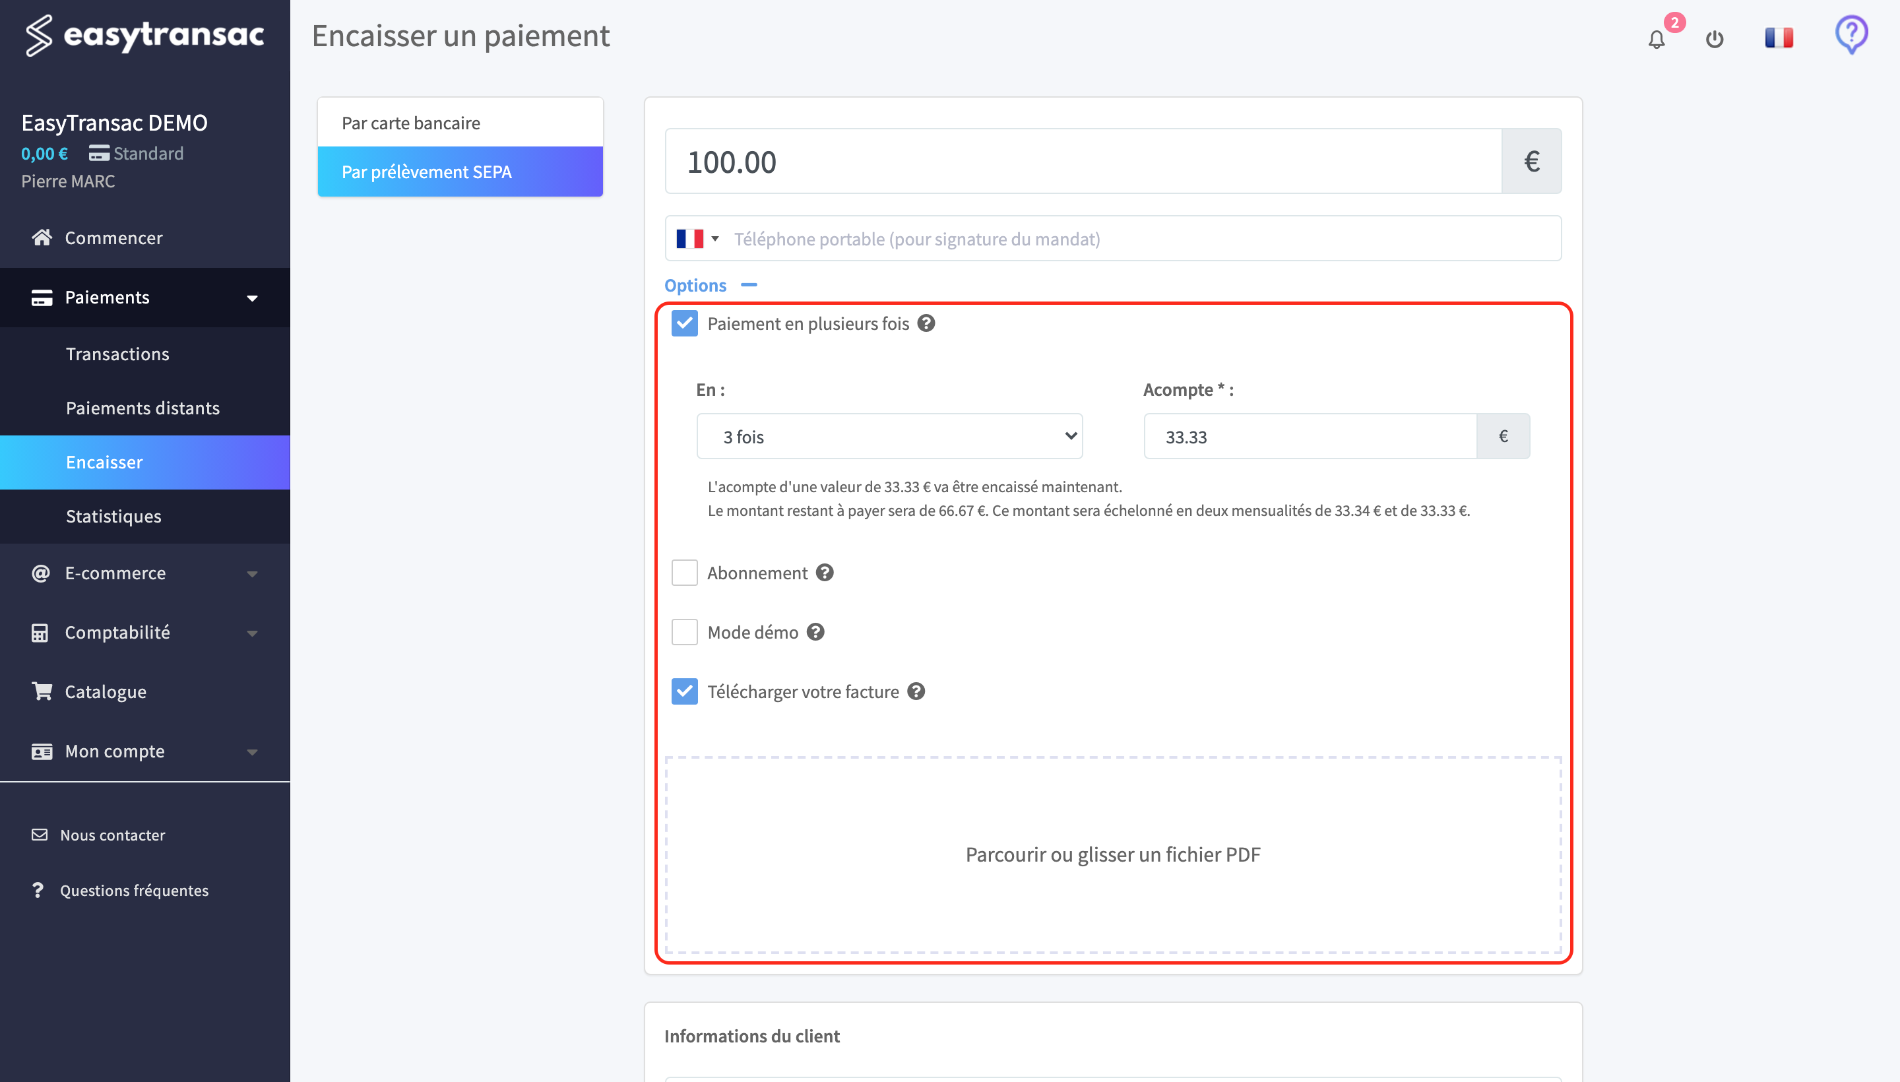1900x1082 pixels.
Task: Enable the Abonnement checkbox
Action: (x=684, y=572)
